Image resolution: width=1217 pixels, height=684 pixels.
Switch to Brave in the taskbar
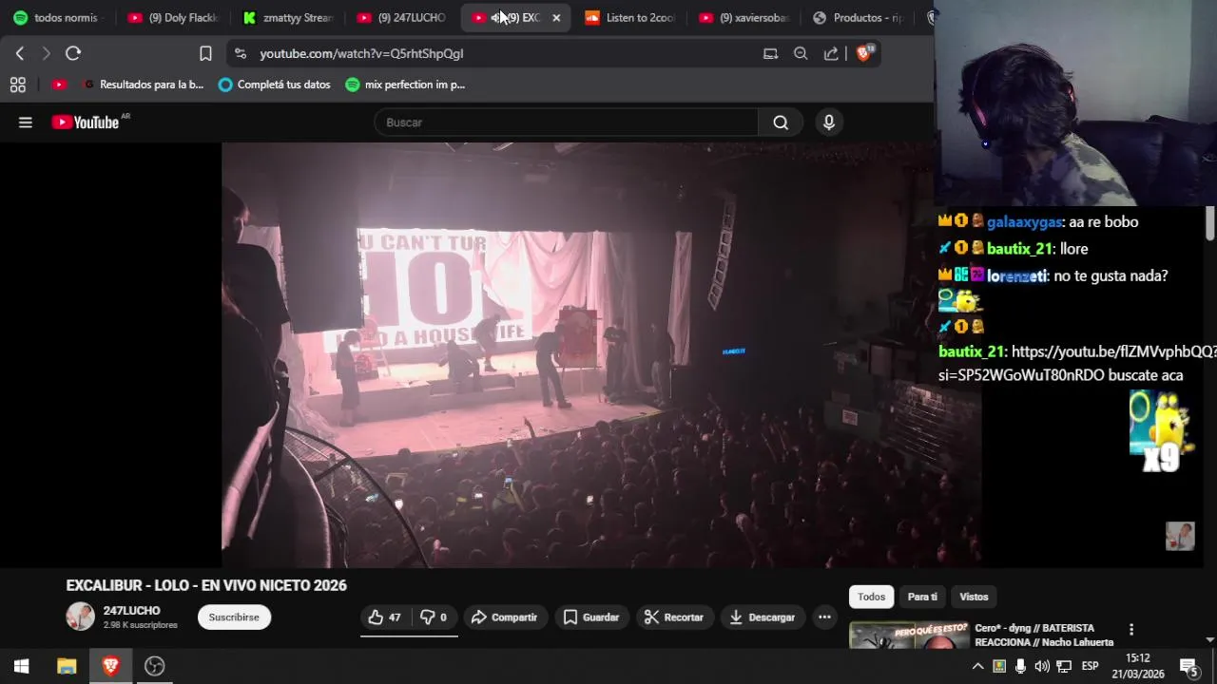[110, 666]
